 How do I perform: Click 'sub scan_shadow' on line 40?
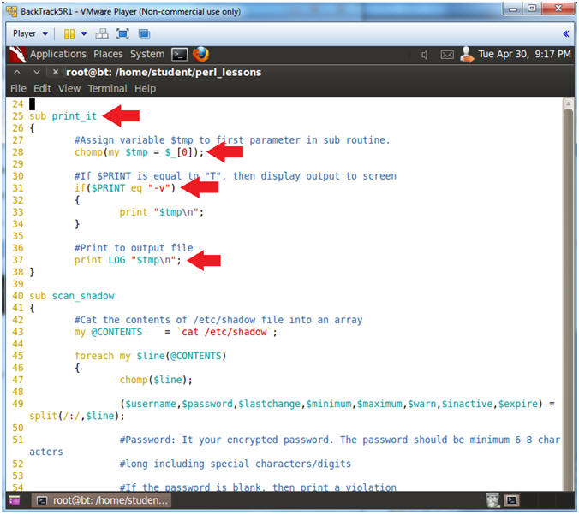click(72, 296)
